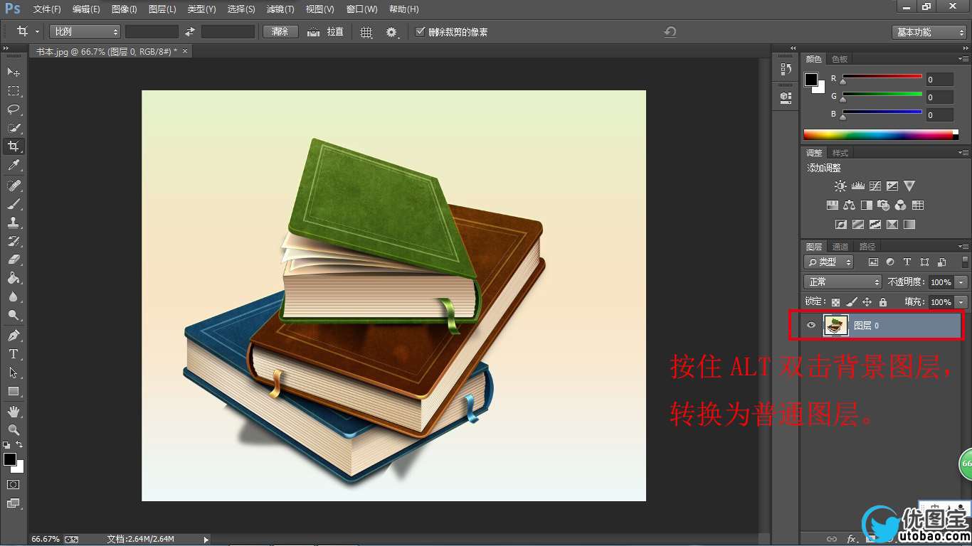The width and height of the screenshot is (972, 546).
Task: Select the Horizontal Type tool
Action: click(14, 354)
